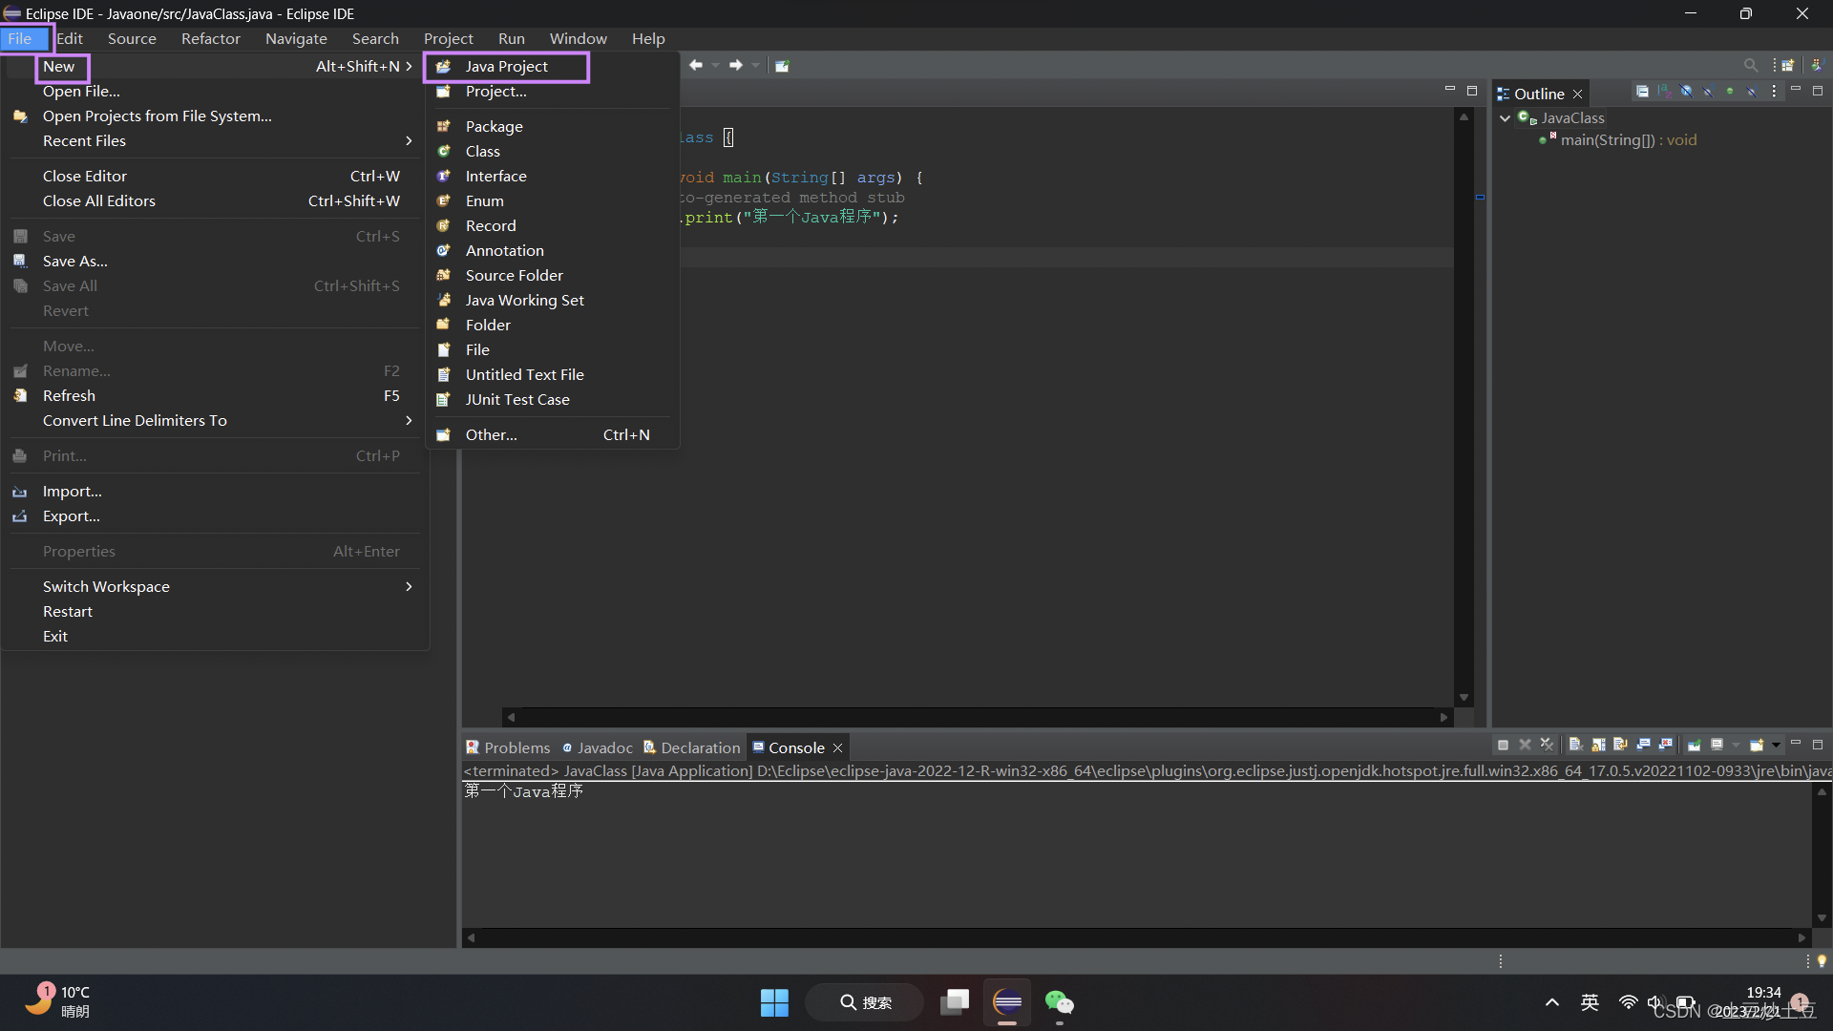This screenshot has height=1031, width=1833.
Task: Toggle Scroll Lock in Console
Action: 1598,745
